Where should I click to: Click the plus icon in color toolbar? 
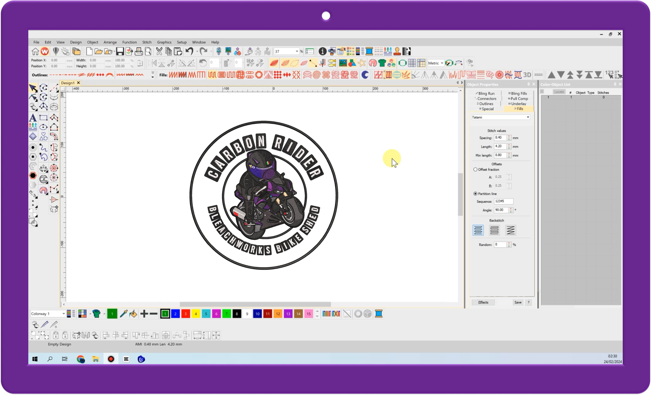click(x=144, y=314)
